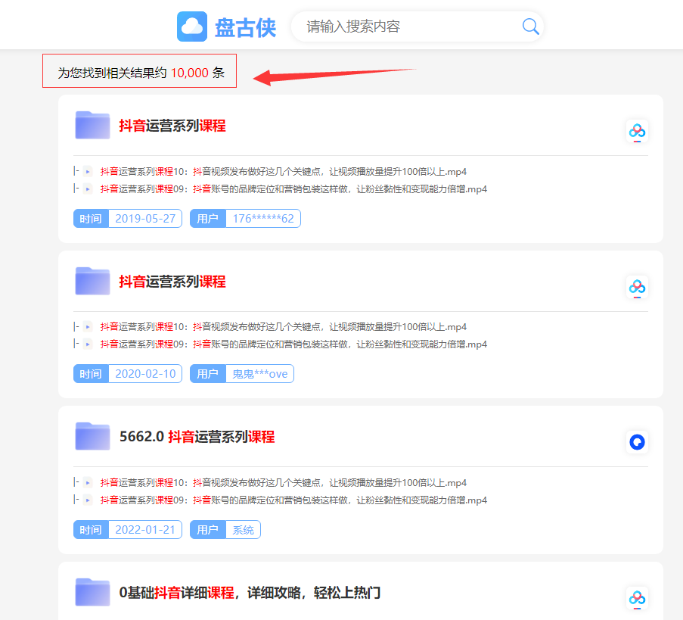Open 5662.0 抖音运营系列课程 result
Image resolution: width=683 pixels, height=620 pixels.
[197, 437]
